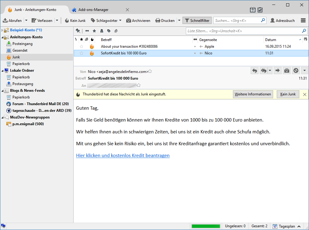The width and height of the screenshot is (309, 230).
Task: Click the junk block icon in message header
Action: (x=296, y=70)
